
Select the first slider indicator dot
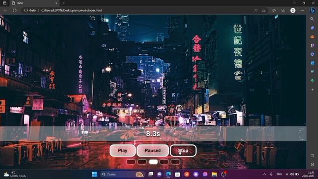click(x=131, y=162)
